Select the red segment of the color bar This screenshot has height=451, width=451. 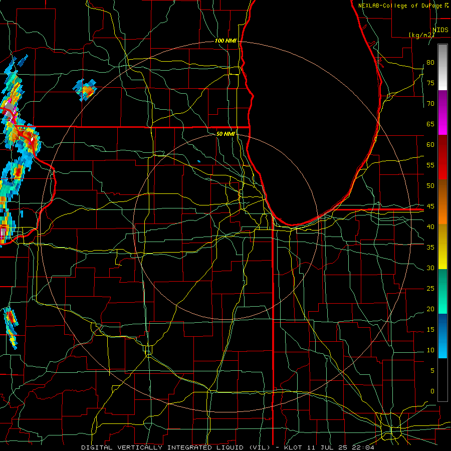pos(442,157)
